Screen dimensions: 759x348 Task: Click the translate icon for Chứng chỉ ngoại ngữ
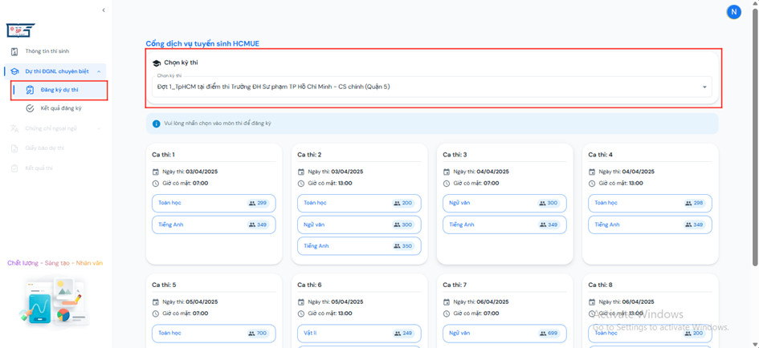pos(14,128)
